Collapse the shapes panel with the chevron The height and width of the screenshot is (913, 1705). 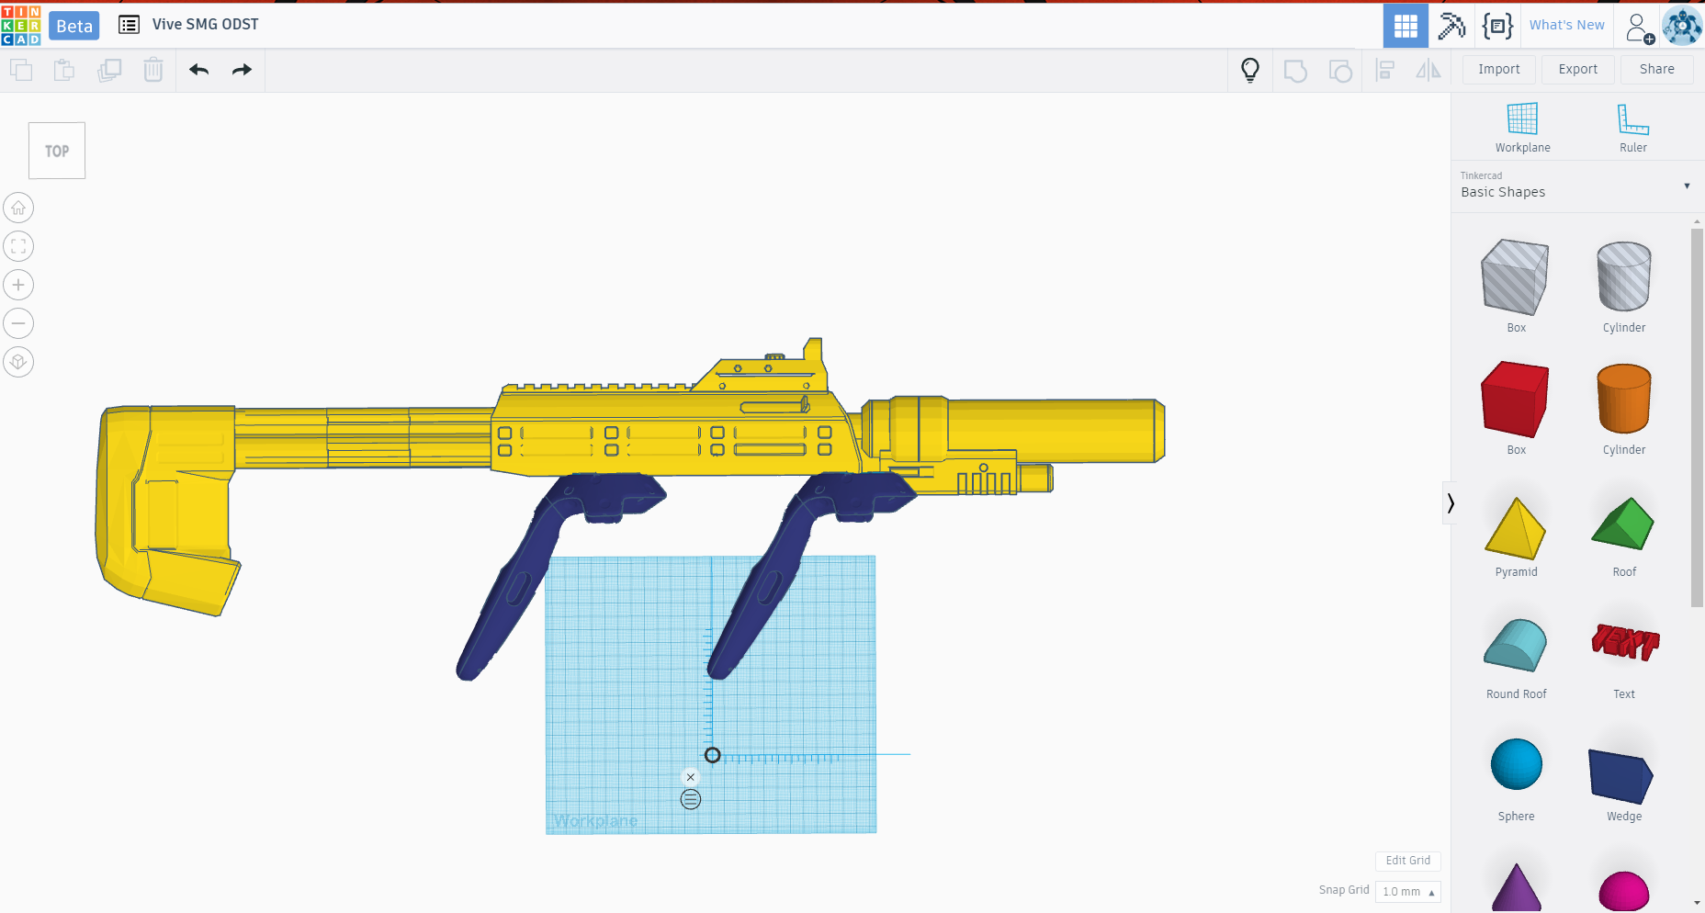pyautogui.click(x=1450, y=503)
